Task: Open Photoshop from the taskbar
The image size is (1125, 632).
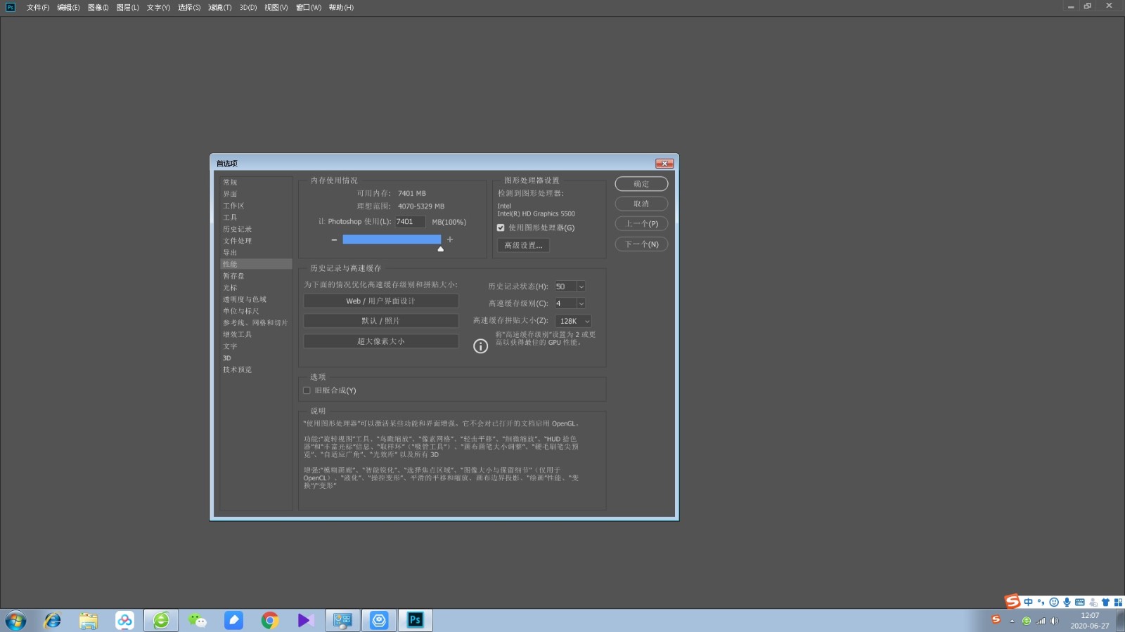Action: [x=415, y=620]
